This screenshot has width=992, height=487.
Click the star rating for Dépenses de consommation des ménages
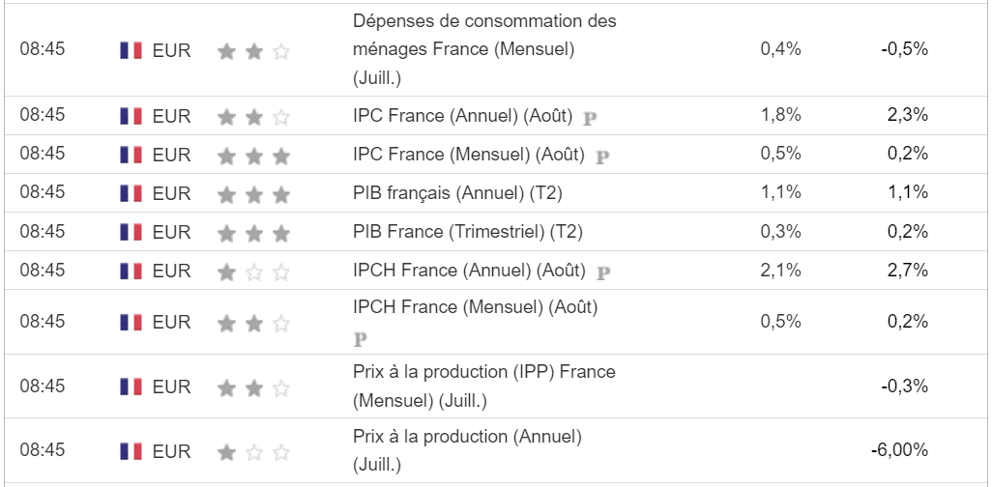tap(253, 51)
